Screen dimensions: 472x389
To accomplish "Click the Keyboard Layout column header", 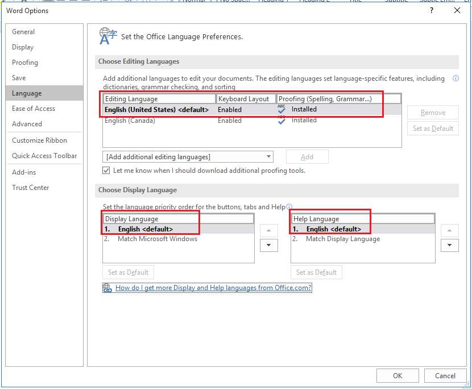I will (246, 99).
